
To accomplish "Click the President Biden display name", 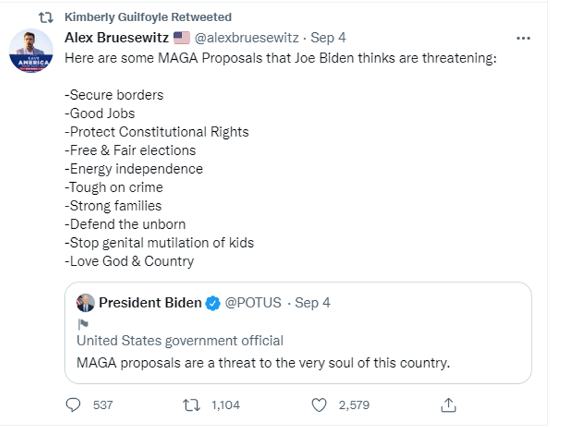I will (150, 303).
